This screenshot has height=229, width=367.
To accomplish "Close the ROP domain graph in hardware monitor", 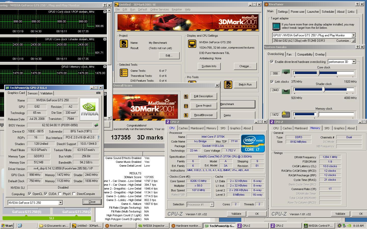I will coord(105,12).
